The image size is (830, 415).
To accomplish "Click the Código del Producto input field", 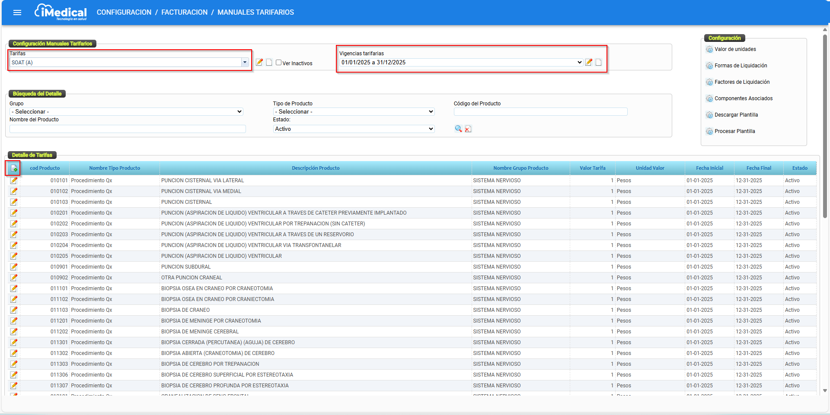I will [x=540, y=112].
